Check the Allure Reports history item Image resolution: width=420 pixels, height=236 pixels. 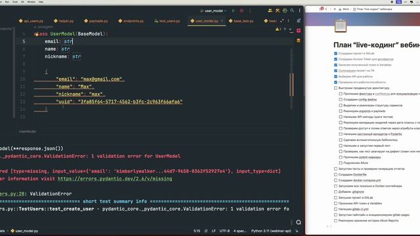(x=335, y=221)
